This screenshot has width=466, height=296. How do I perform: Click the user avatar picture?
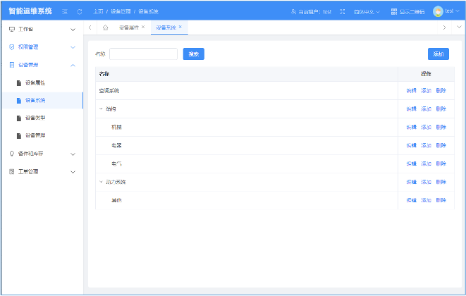pos(438,11)
